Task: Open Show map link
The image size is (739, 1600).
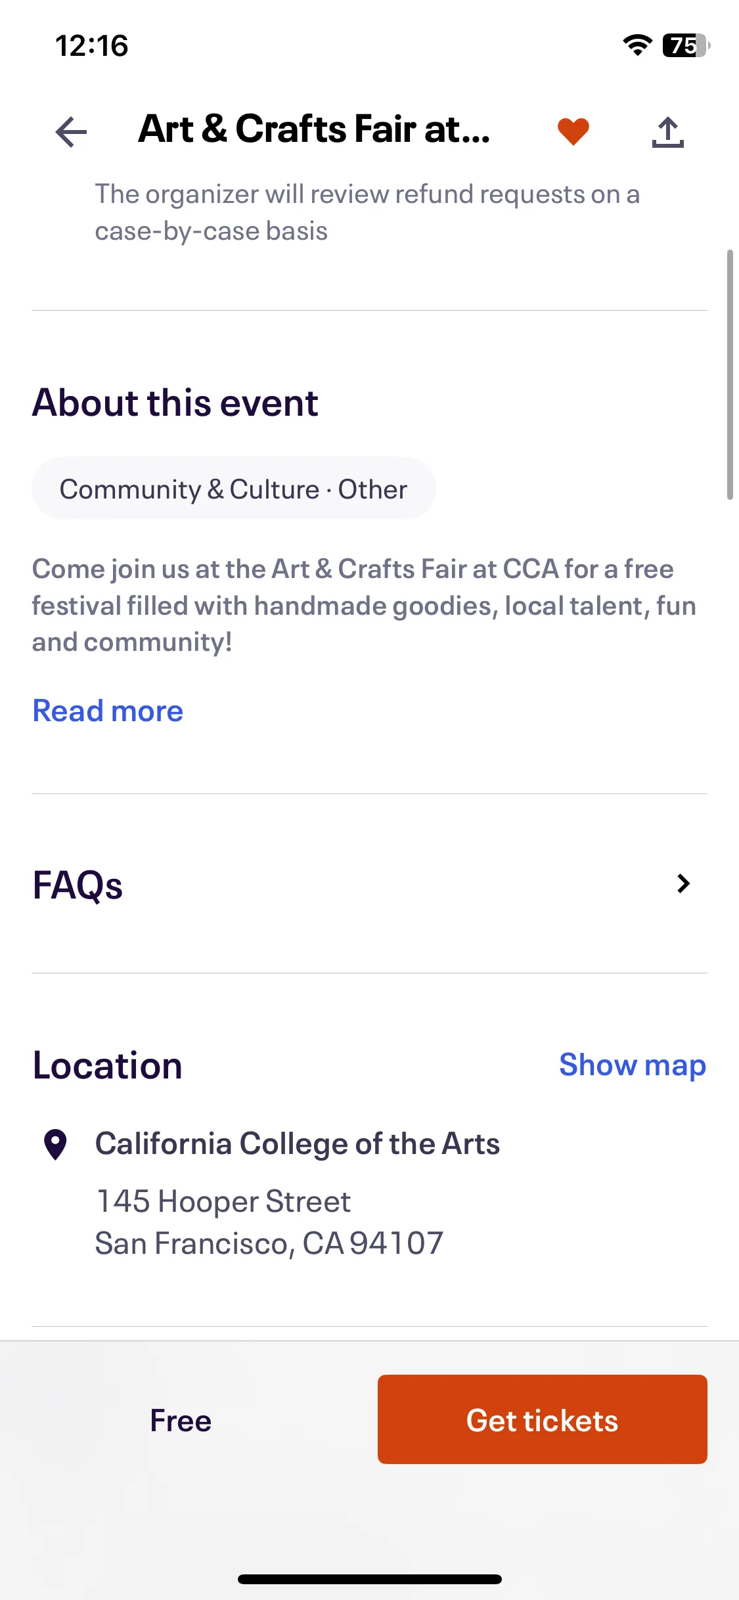Action: point(632,1065)
